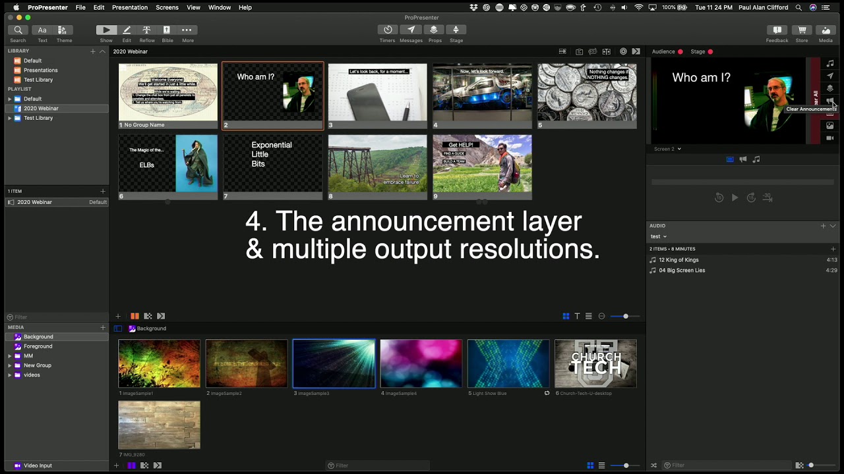Click the Reflow editor icon

tap(146, 30)
